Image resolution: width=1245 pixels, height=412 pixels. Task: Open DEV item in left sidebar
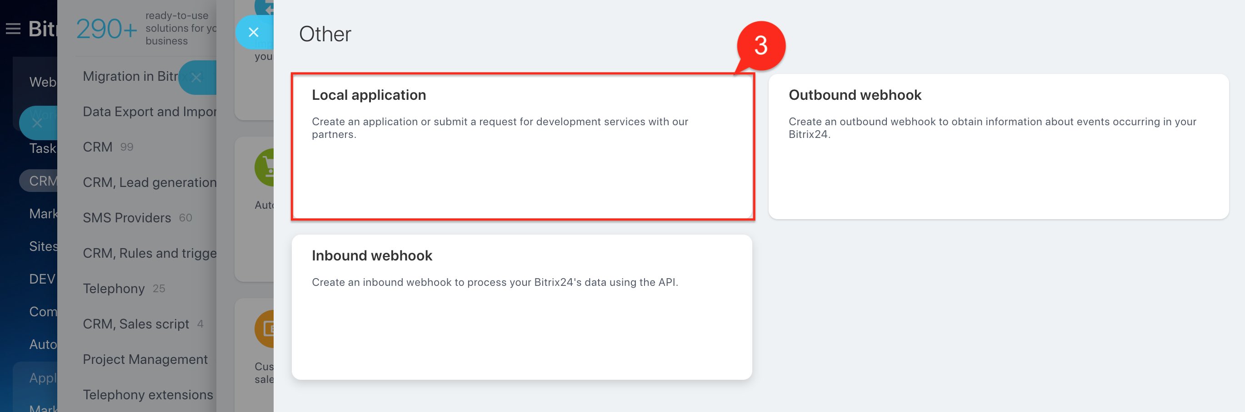pos(42,279)
